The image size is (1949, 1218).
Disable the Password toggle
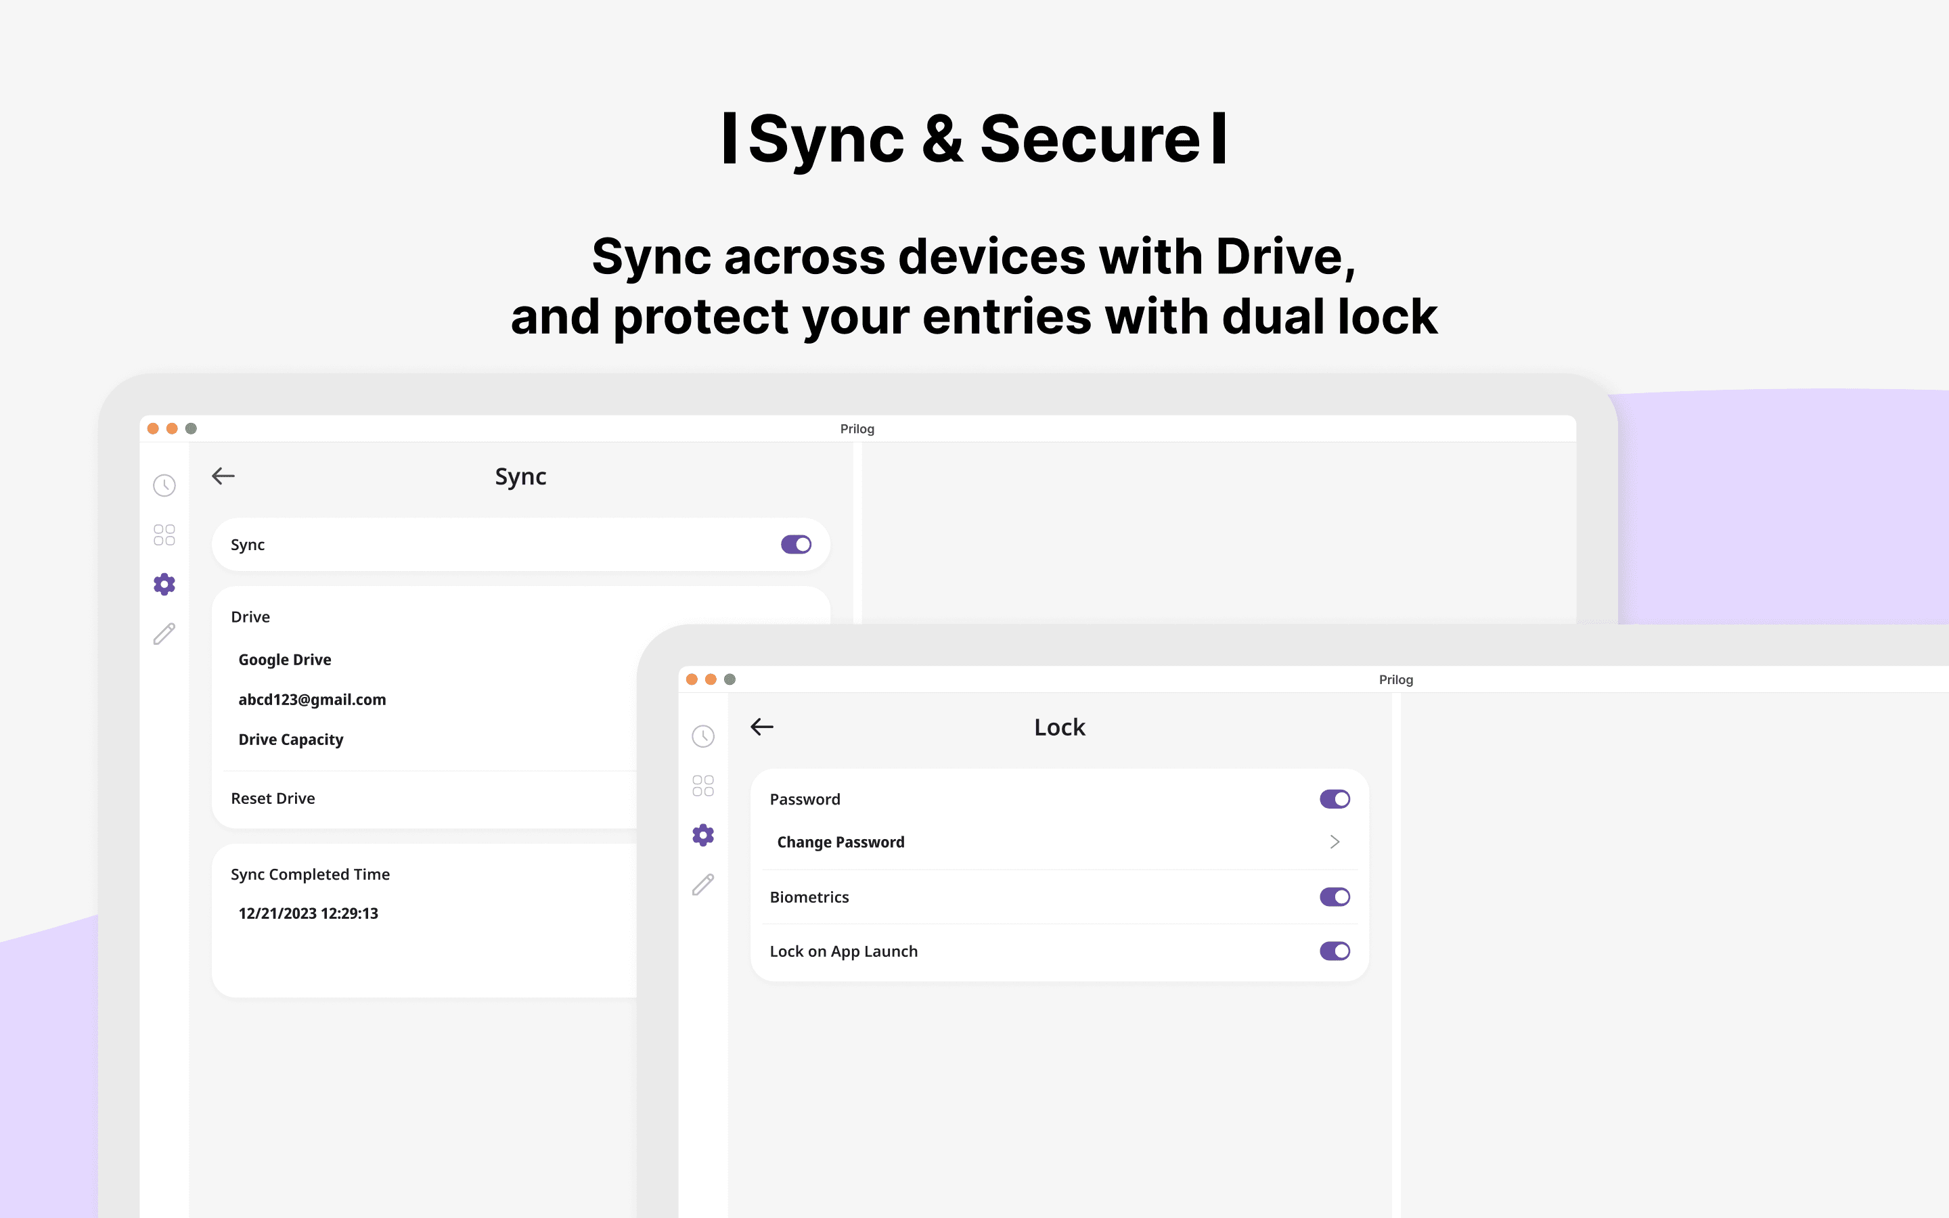[x=1335, y=799]
